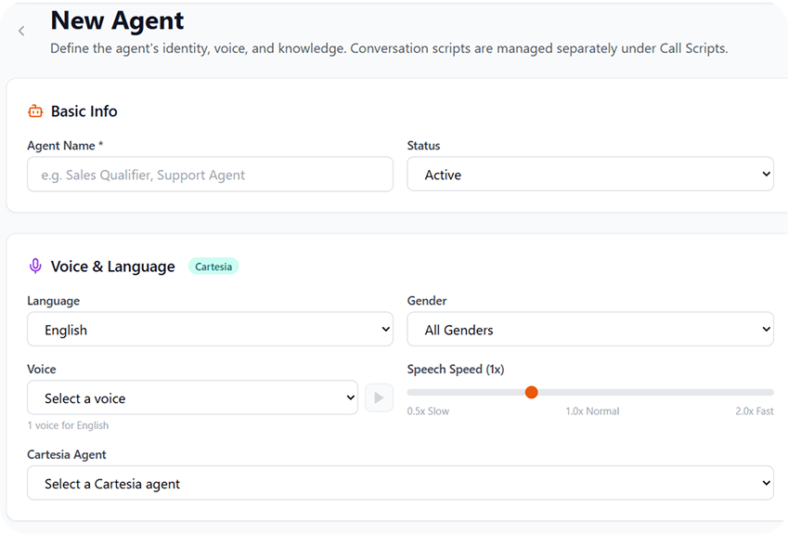Click the purple microphone Voice & Language icon
788x534 pixels.
[35, 266]
